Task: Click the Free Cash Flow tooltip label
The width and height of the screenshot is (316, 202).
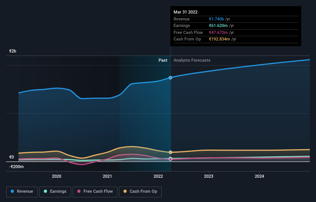Action: tap(188, 32)
